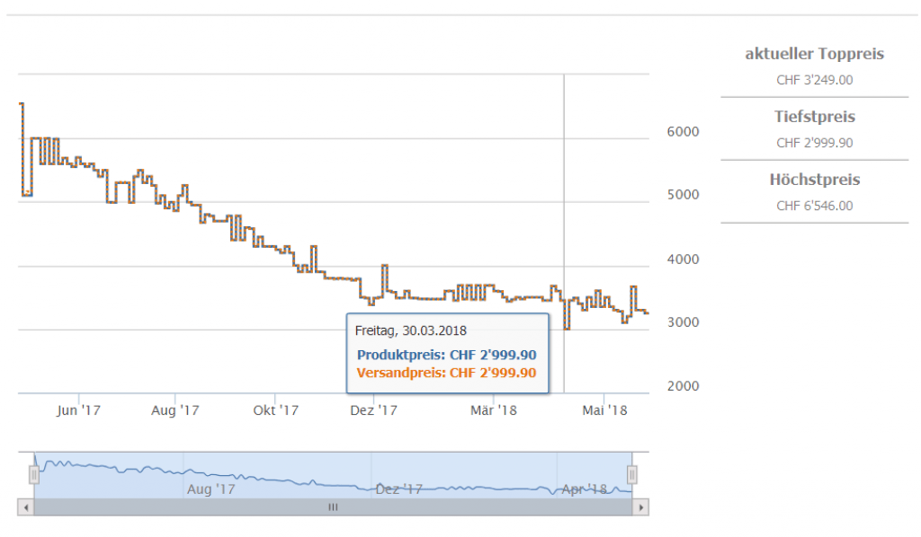
Task: Click the CHF 6'546.00 highest price value
Action: (814, 206)
